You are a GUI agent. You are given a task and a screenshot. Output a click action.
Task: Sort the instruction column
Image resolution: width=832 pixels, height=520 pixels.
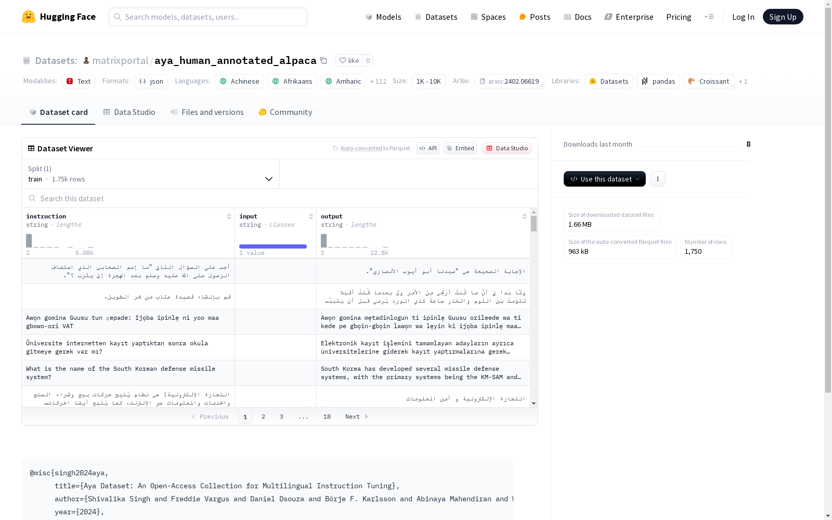point(229,216)
